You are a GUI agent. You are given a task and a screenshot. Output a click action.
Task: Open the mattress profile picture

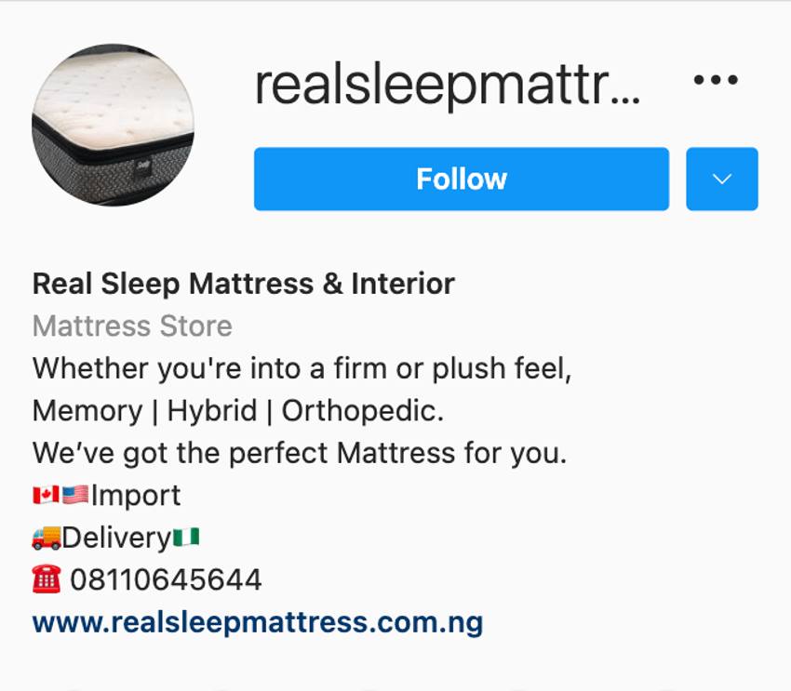[x=113, y=125]
